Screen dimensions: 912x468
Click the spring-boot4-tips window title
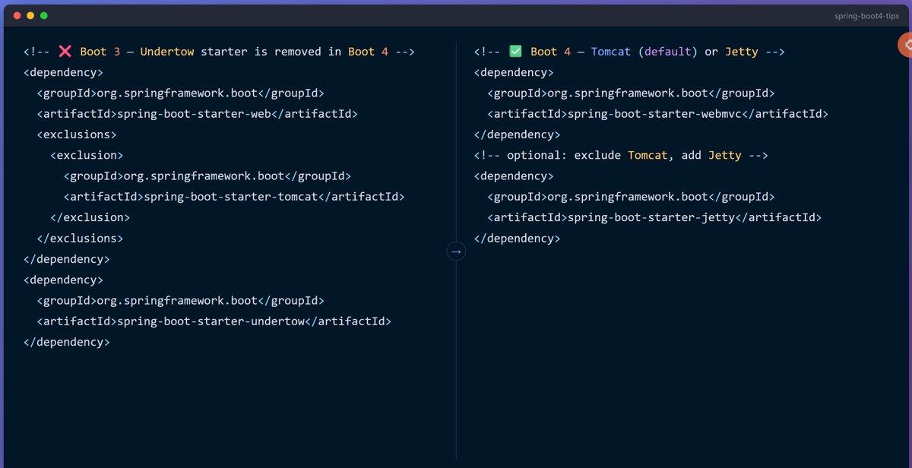point(866,16)
